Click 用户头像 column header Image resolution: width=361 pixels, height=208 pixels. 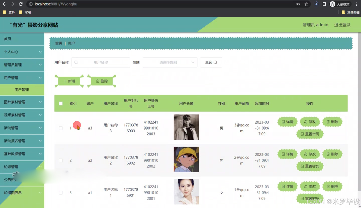coord(186,103)
